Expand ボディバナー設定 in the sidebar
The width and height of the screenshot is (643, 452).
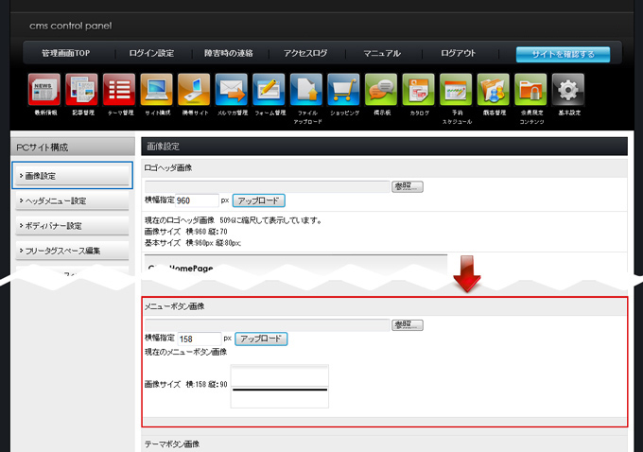(x=72, y=226)
